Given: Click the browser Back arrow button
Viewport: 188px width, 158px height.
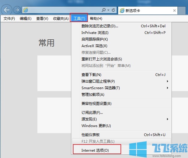Looking at the screenshot, I should tap(7, 10).
